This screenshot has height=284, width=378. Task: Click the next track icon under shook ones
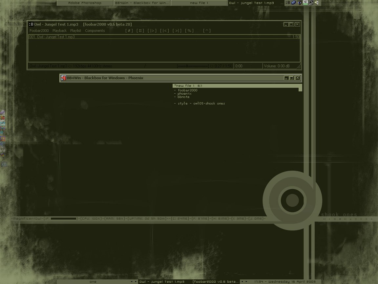[x=345, y=219]
